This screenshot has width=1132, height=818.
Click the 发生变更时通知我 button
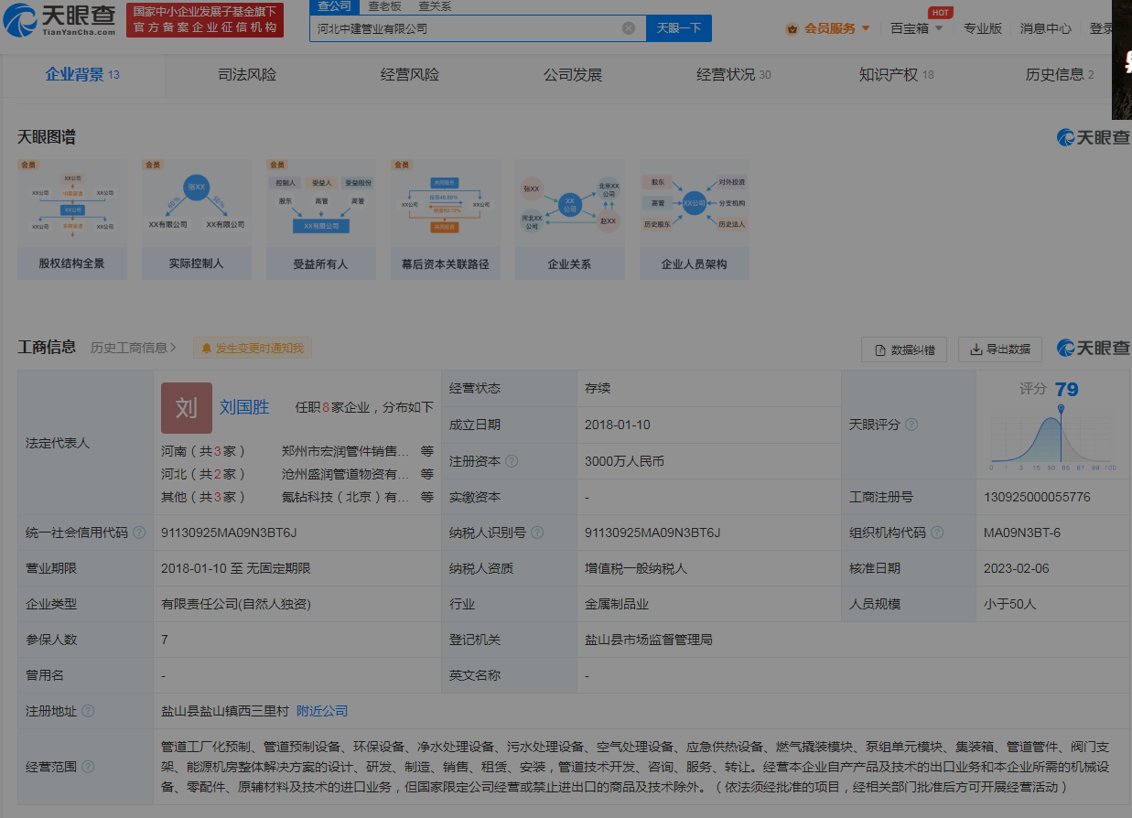[x=253, y=348]
